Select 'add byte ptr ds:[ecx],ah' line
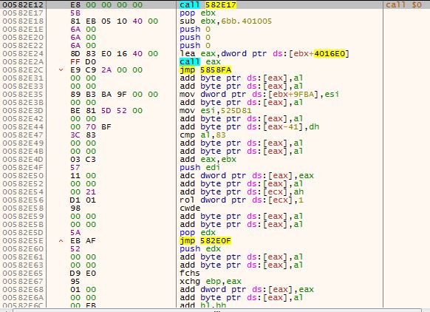Image resolution: width=430 pixels, height=312 pixels. (x=242, y=191)
